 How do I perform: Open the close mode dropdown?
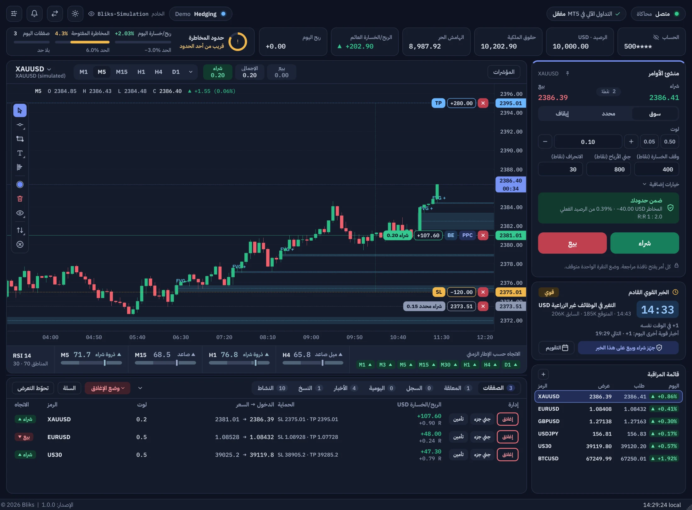108,388
